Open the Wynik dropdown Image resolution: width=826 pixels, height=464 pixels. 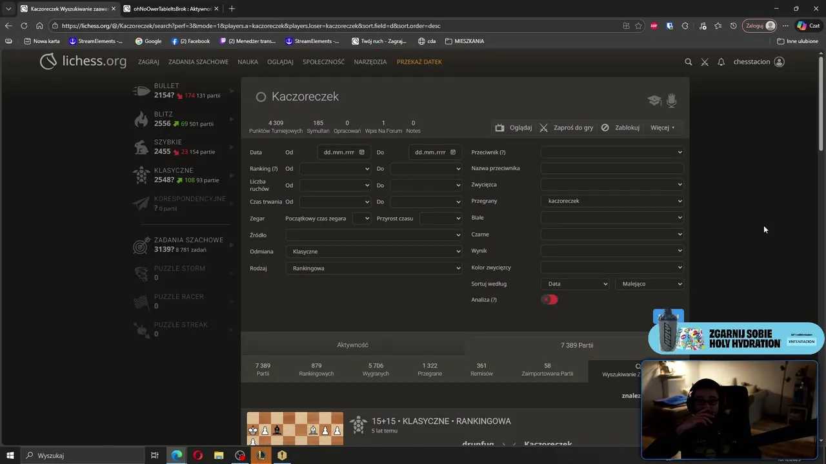click(612, 251)
